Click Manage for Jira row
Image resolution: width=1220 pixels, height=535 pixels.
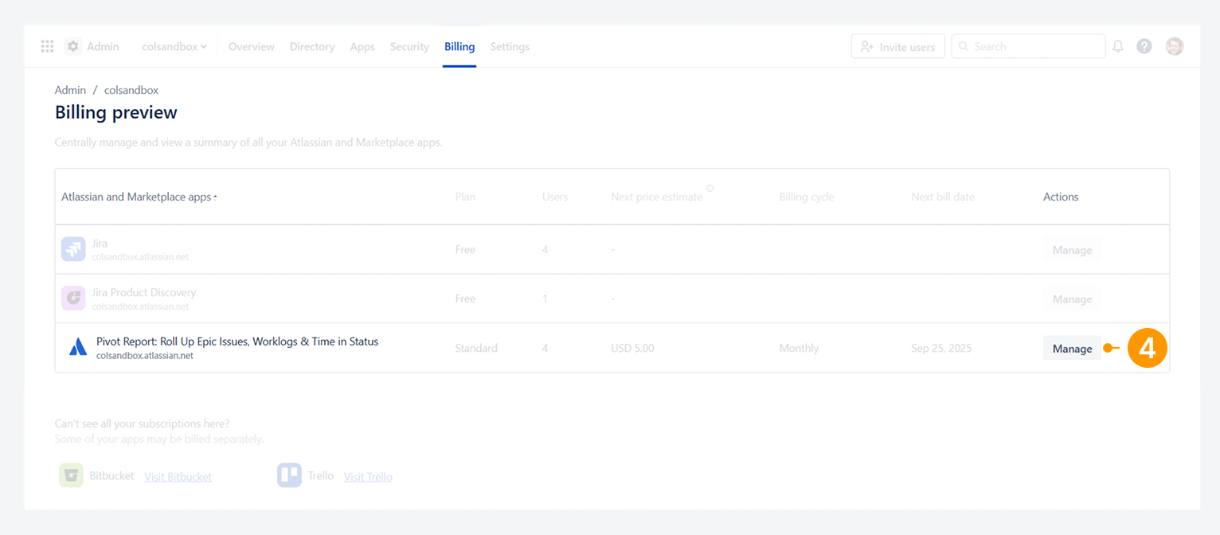1072,249
